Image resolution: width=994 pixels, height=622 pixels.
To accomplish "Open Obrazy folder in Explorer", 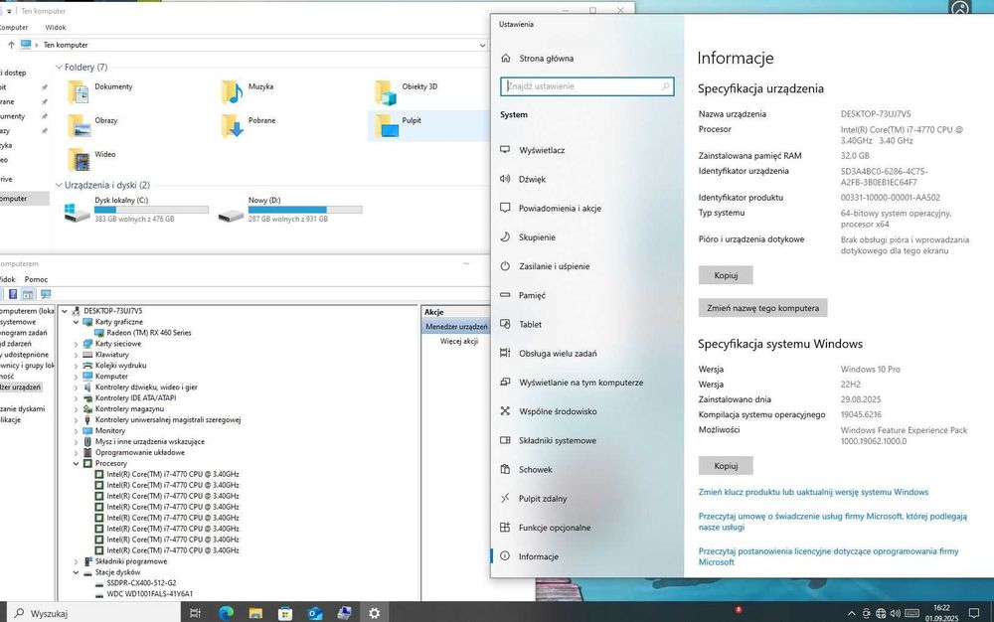I will (x=93, y=125).
